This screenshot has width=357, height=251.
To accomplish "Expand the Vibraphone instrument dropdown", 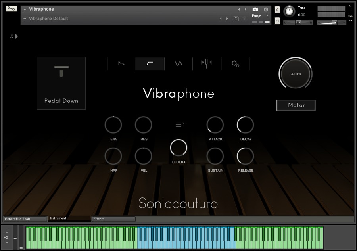I will (25, 9).
